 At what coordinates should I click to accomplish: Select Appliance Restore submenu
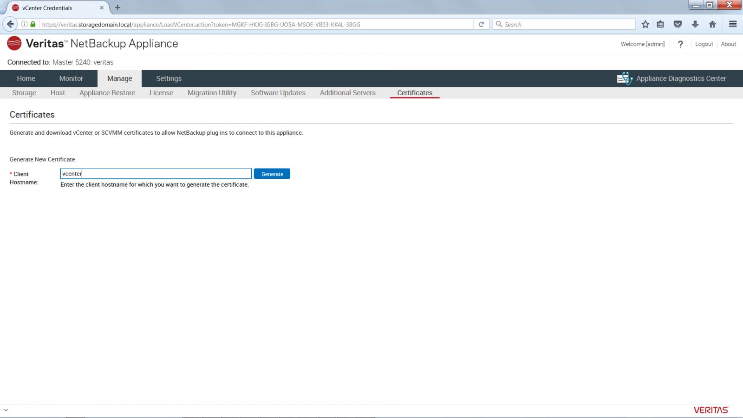pos(107,93)
